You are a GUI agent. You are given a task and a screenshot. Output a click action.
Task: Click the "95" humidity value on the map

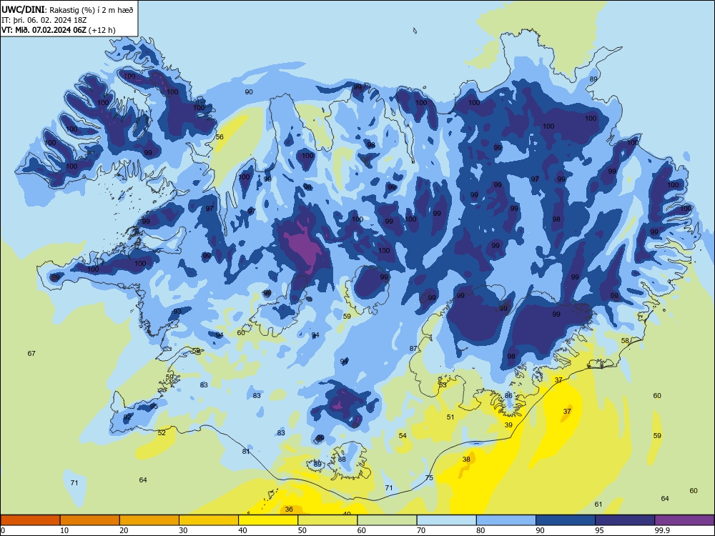pyautogui.click(x=154, y=406)
